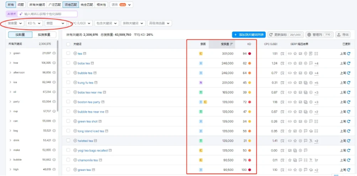Click the plus icon next to kung fu tea
This screenshot has width=357, height=176.
point(75,83)
